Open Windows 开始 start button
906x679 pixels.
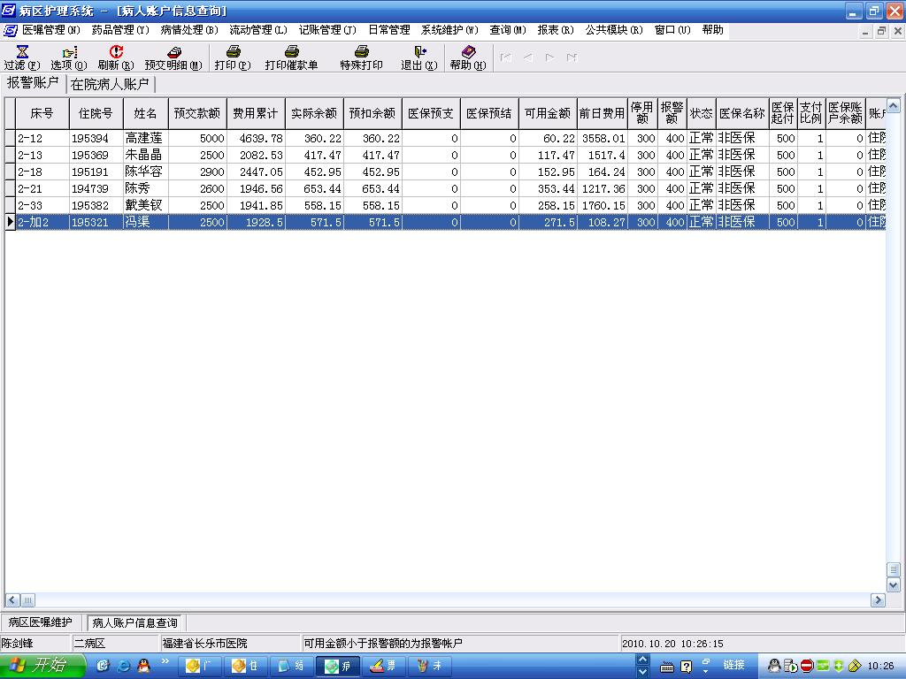pos(42,666)
